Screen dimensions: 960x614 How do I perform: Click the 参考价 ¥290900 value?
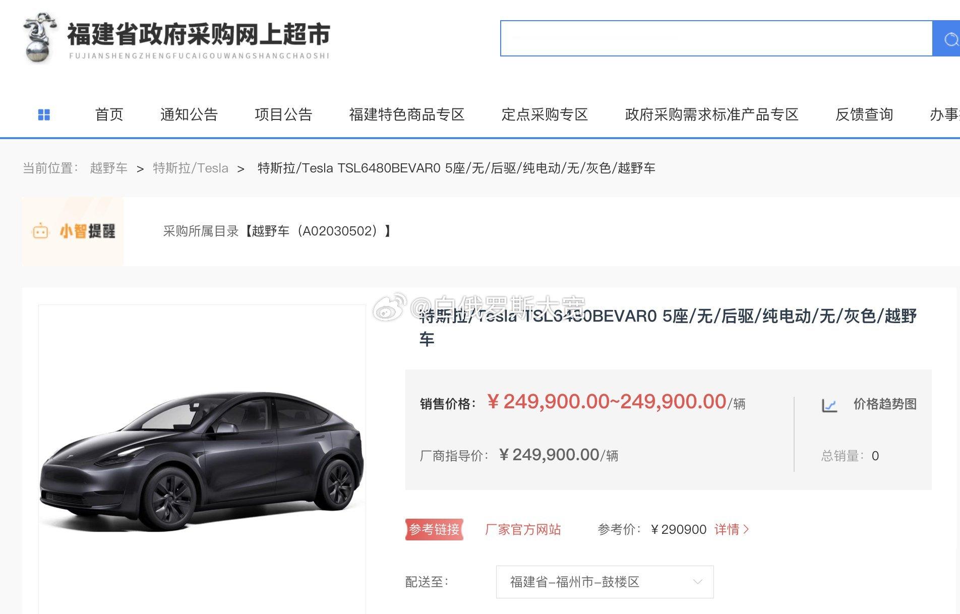coord(678,529)
